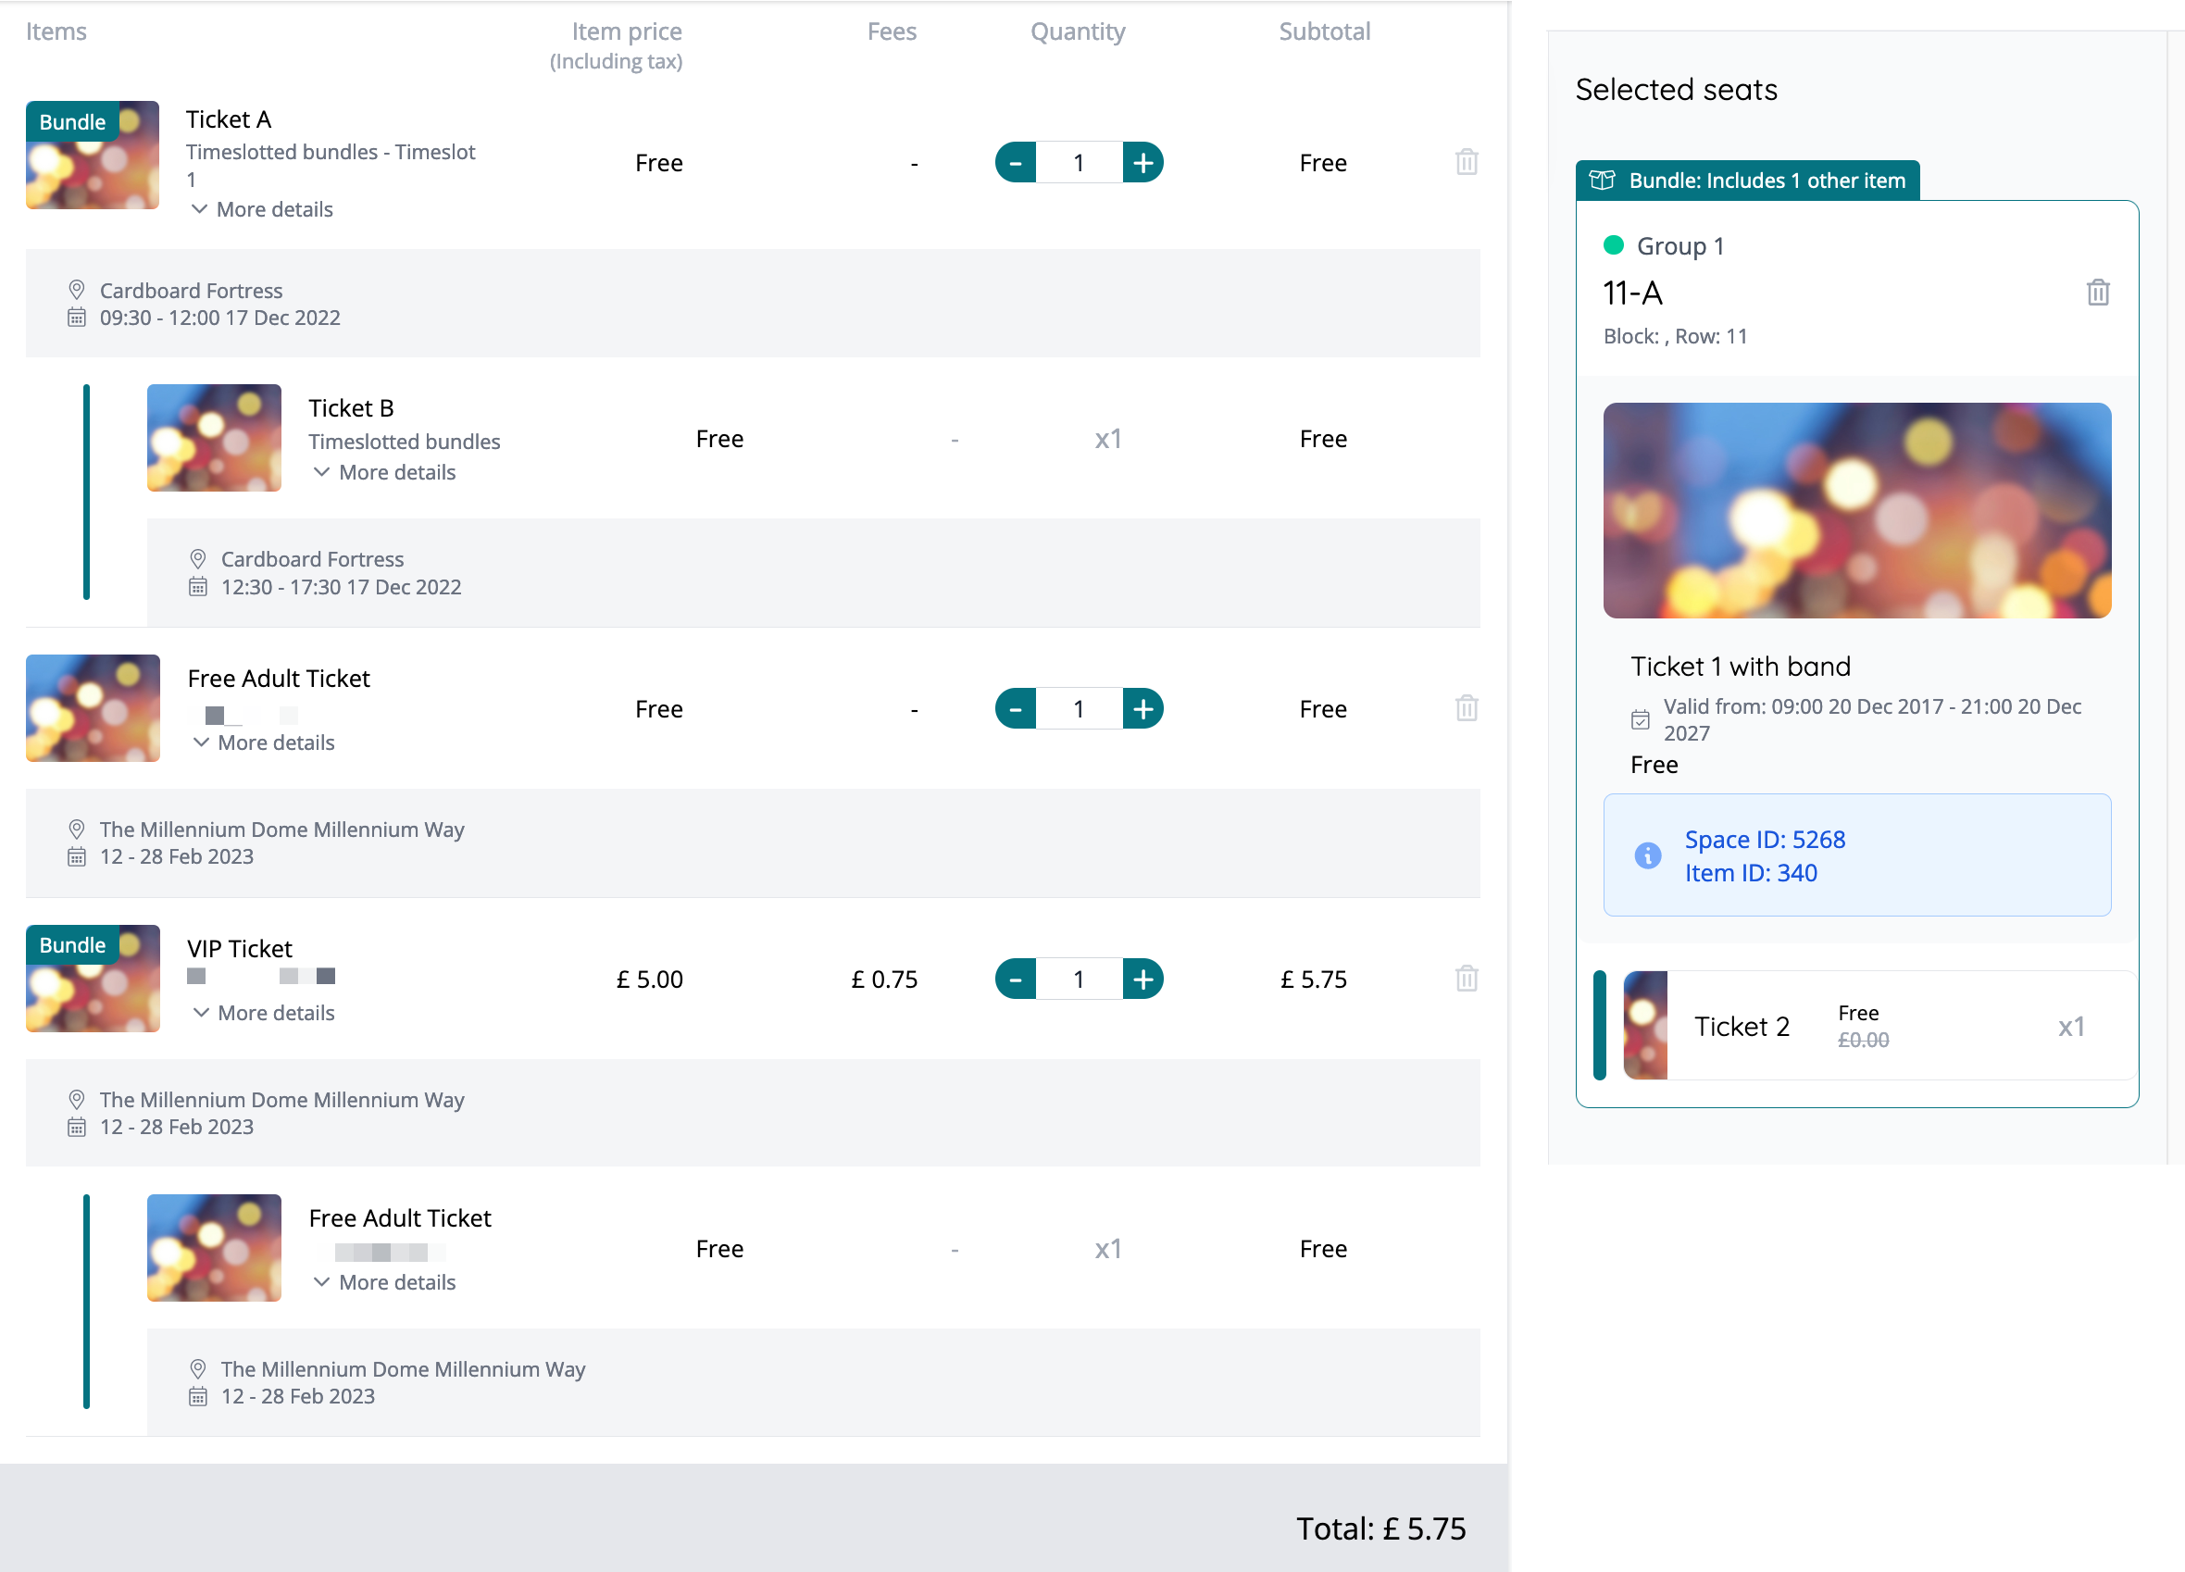The width and height of the screenshot is (2185, 1572).
Task: Remove top-level Free Adult Ticket via trash icon
Action: point(1467,708)
